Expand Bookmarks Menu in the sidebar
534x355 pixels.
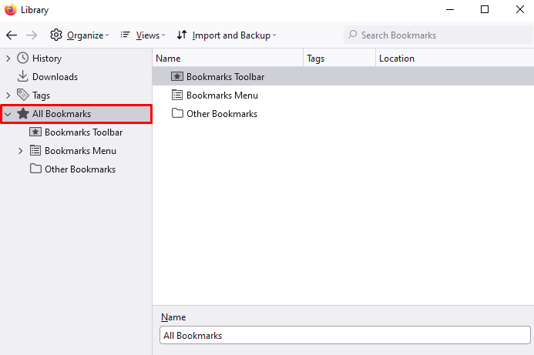pos(21,151)
